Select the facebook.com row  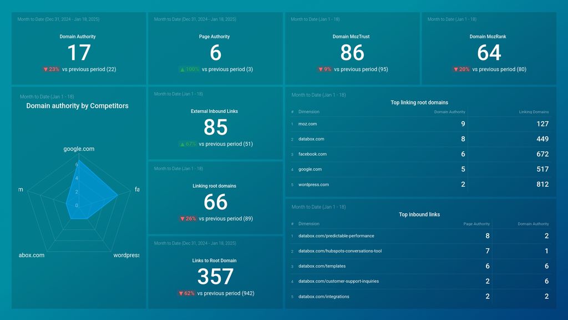pos(420,154)
